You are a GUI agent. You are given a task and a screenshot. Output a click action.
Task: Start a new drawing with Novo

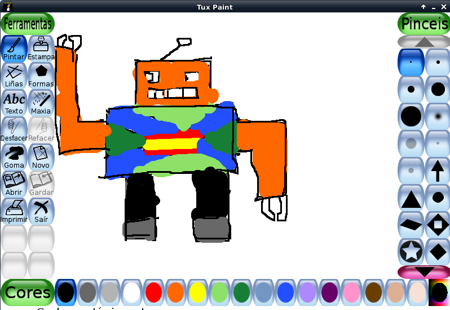click(41, 156)
